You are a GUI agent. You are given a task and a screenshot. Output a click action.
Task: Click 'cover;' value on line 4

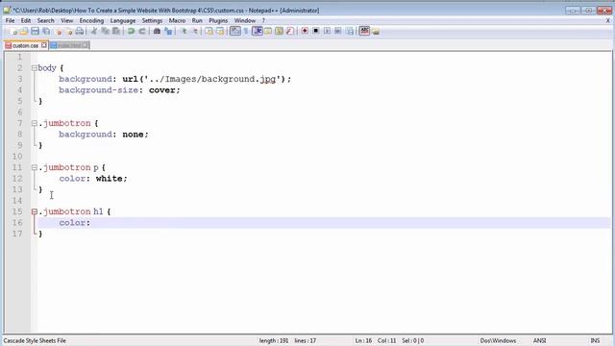[164, 90]
